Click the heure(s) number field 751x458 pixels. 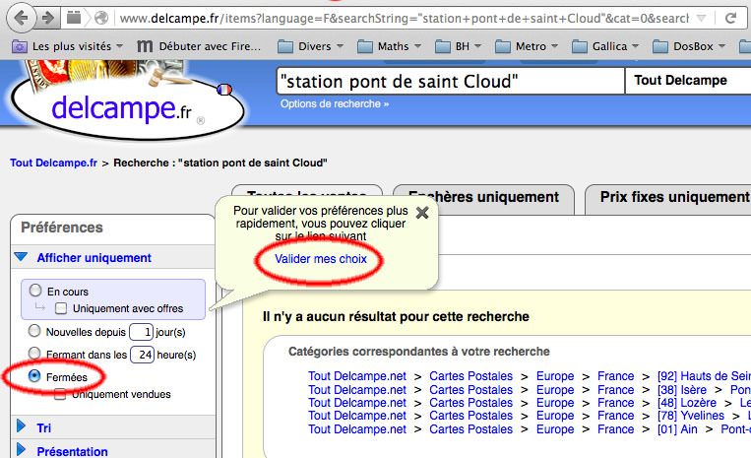pos(143,355)
